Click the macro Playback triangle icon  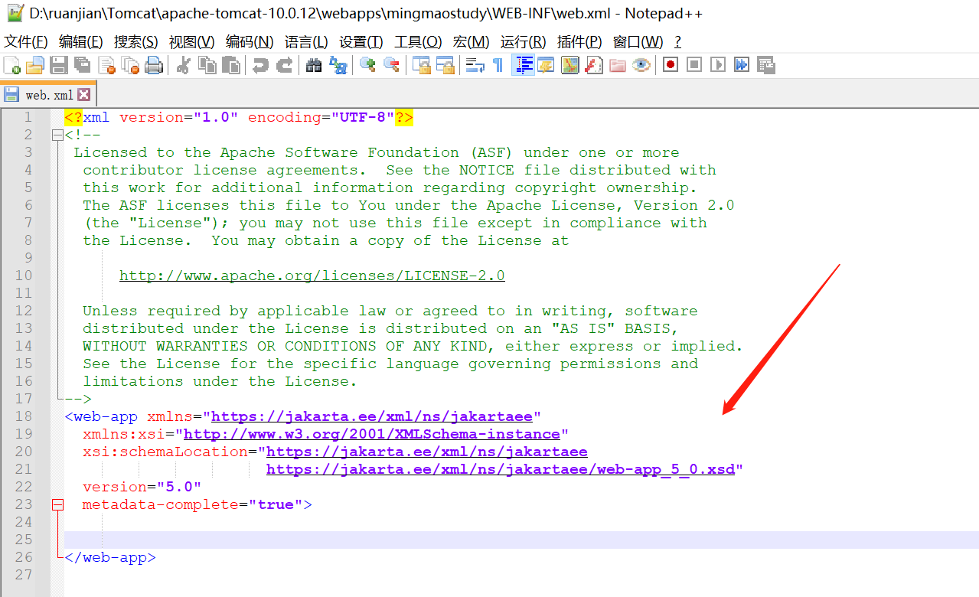(x=718, y=65)
